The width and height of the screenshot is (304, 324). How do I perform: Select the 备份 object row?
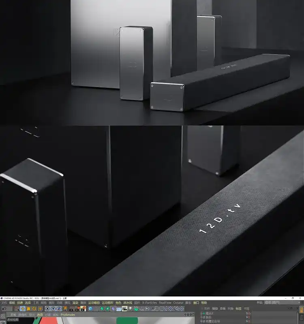(x=208, y=317)
